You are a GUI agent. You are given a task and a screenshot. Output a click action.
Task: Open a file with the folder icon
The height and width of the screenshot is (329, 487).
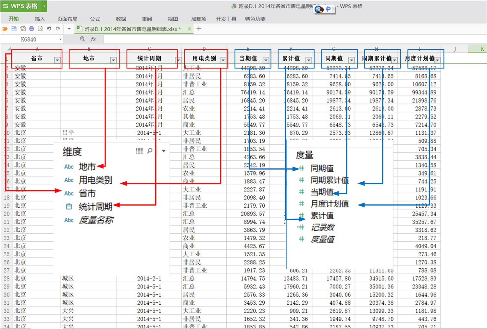5,29
